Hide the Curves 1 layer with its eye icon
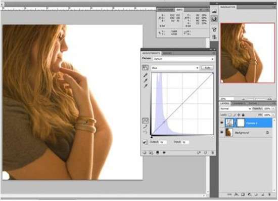The image size is (278, 201). pyautogui.click(x=222, y=123)
